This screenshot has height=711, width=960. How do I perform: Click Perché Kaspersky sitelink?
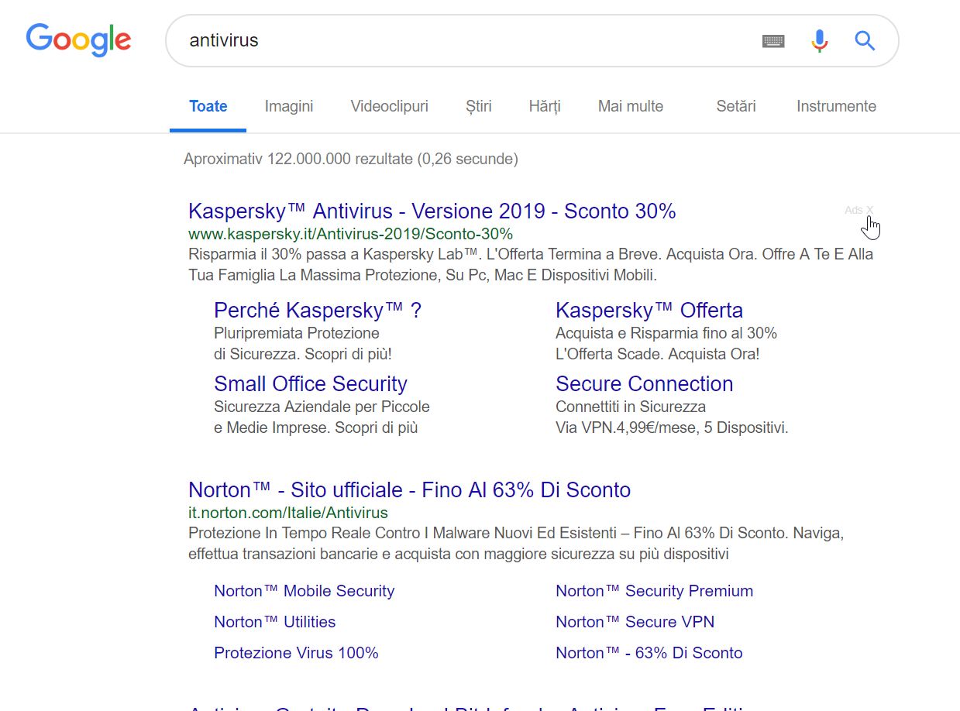click(317, 310)
